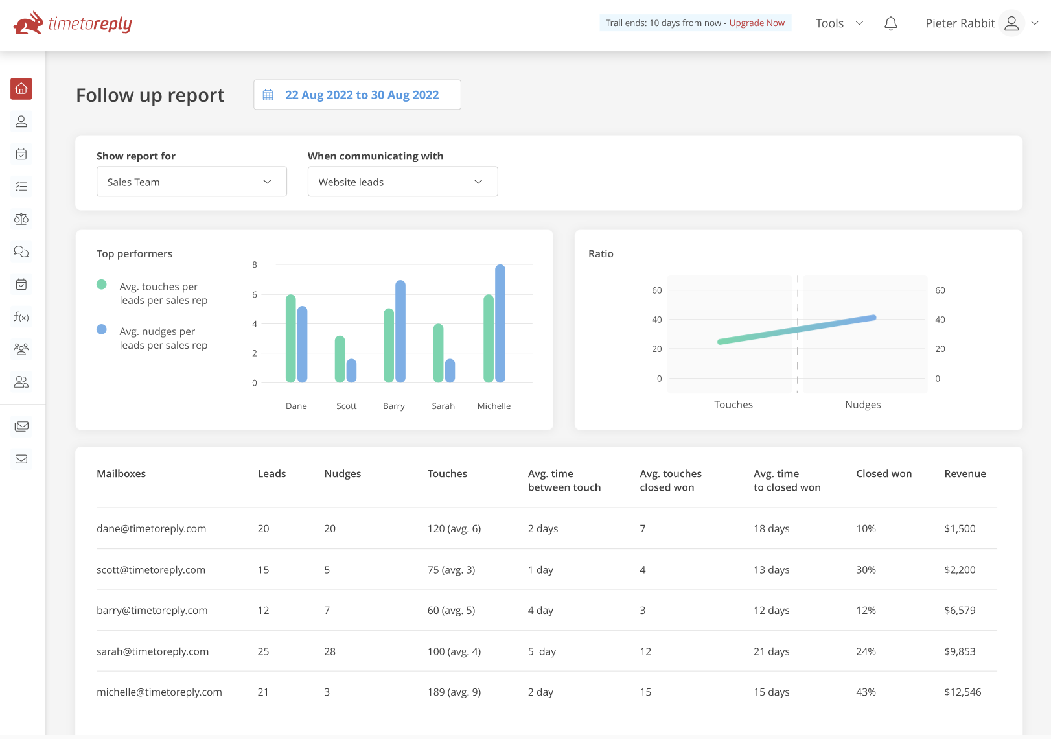Expand the chevron next to the profile avatar
Viewport: 1051px width, 739px height.
(x=1035, y=23)
